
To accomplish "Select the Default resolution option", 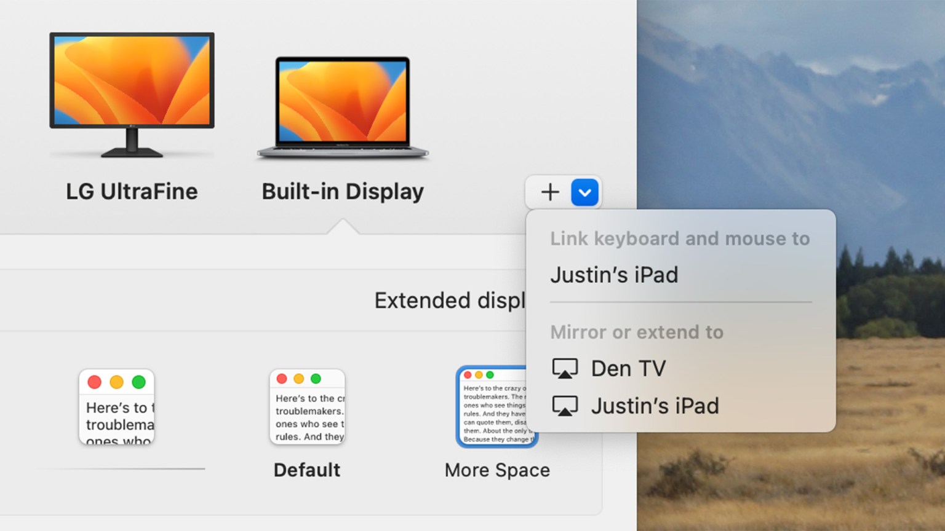I will tap(307, 407).
